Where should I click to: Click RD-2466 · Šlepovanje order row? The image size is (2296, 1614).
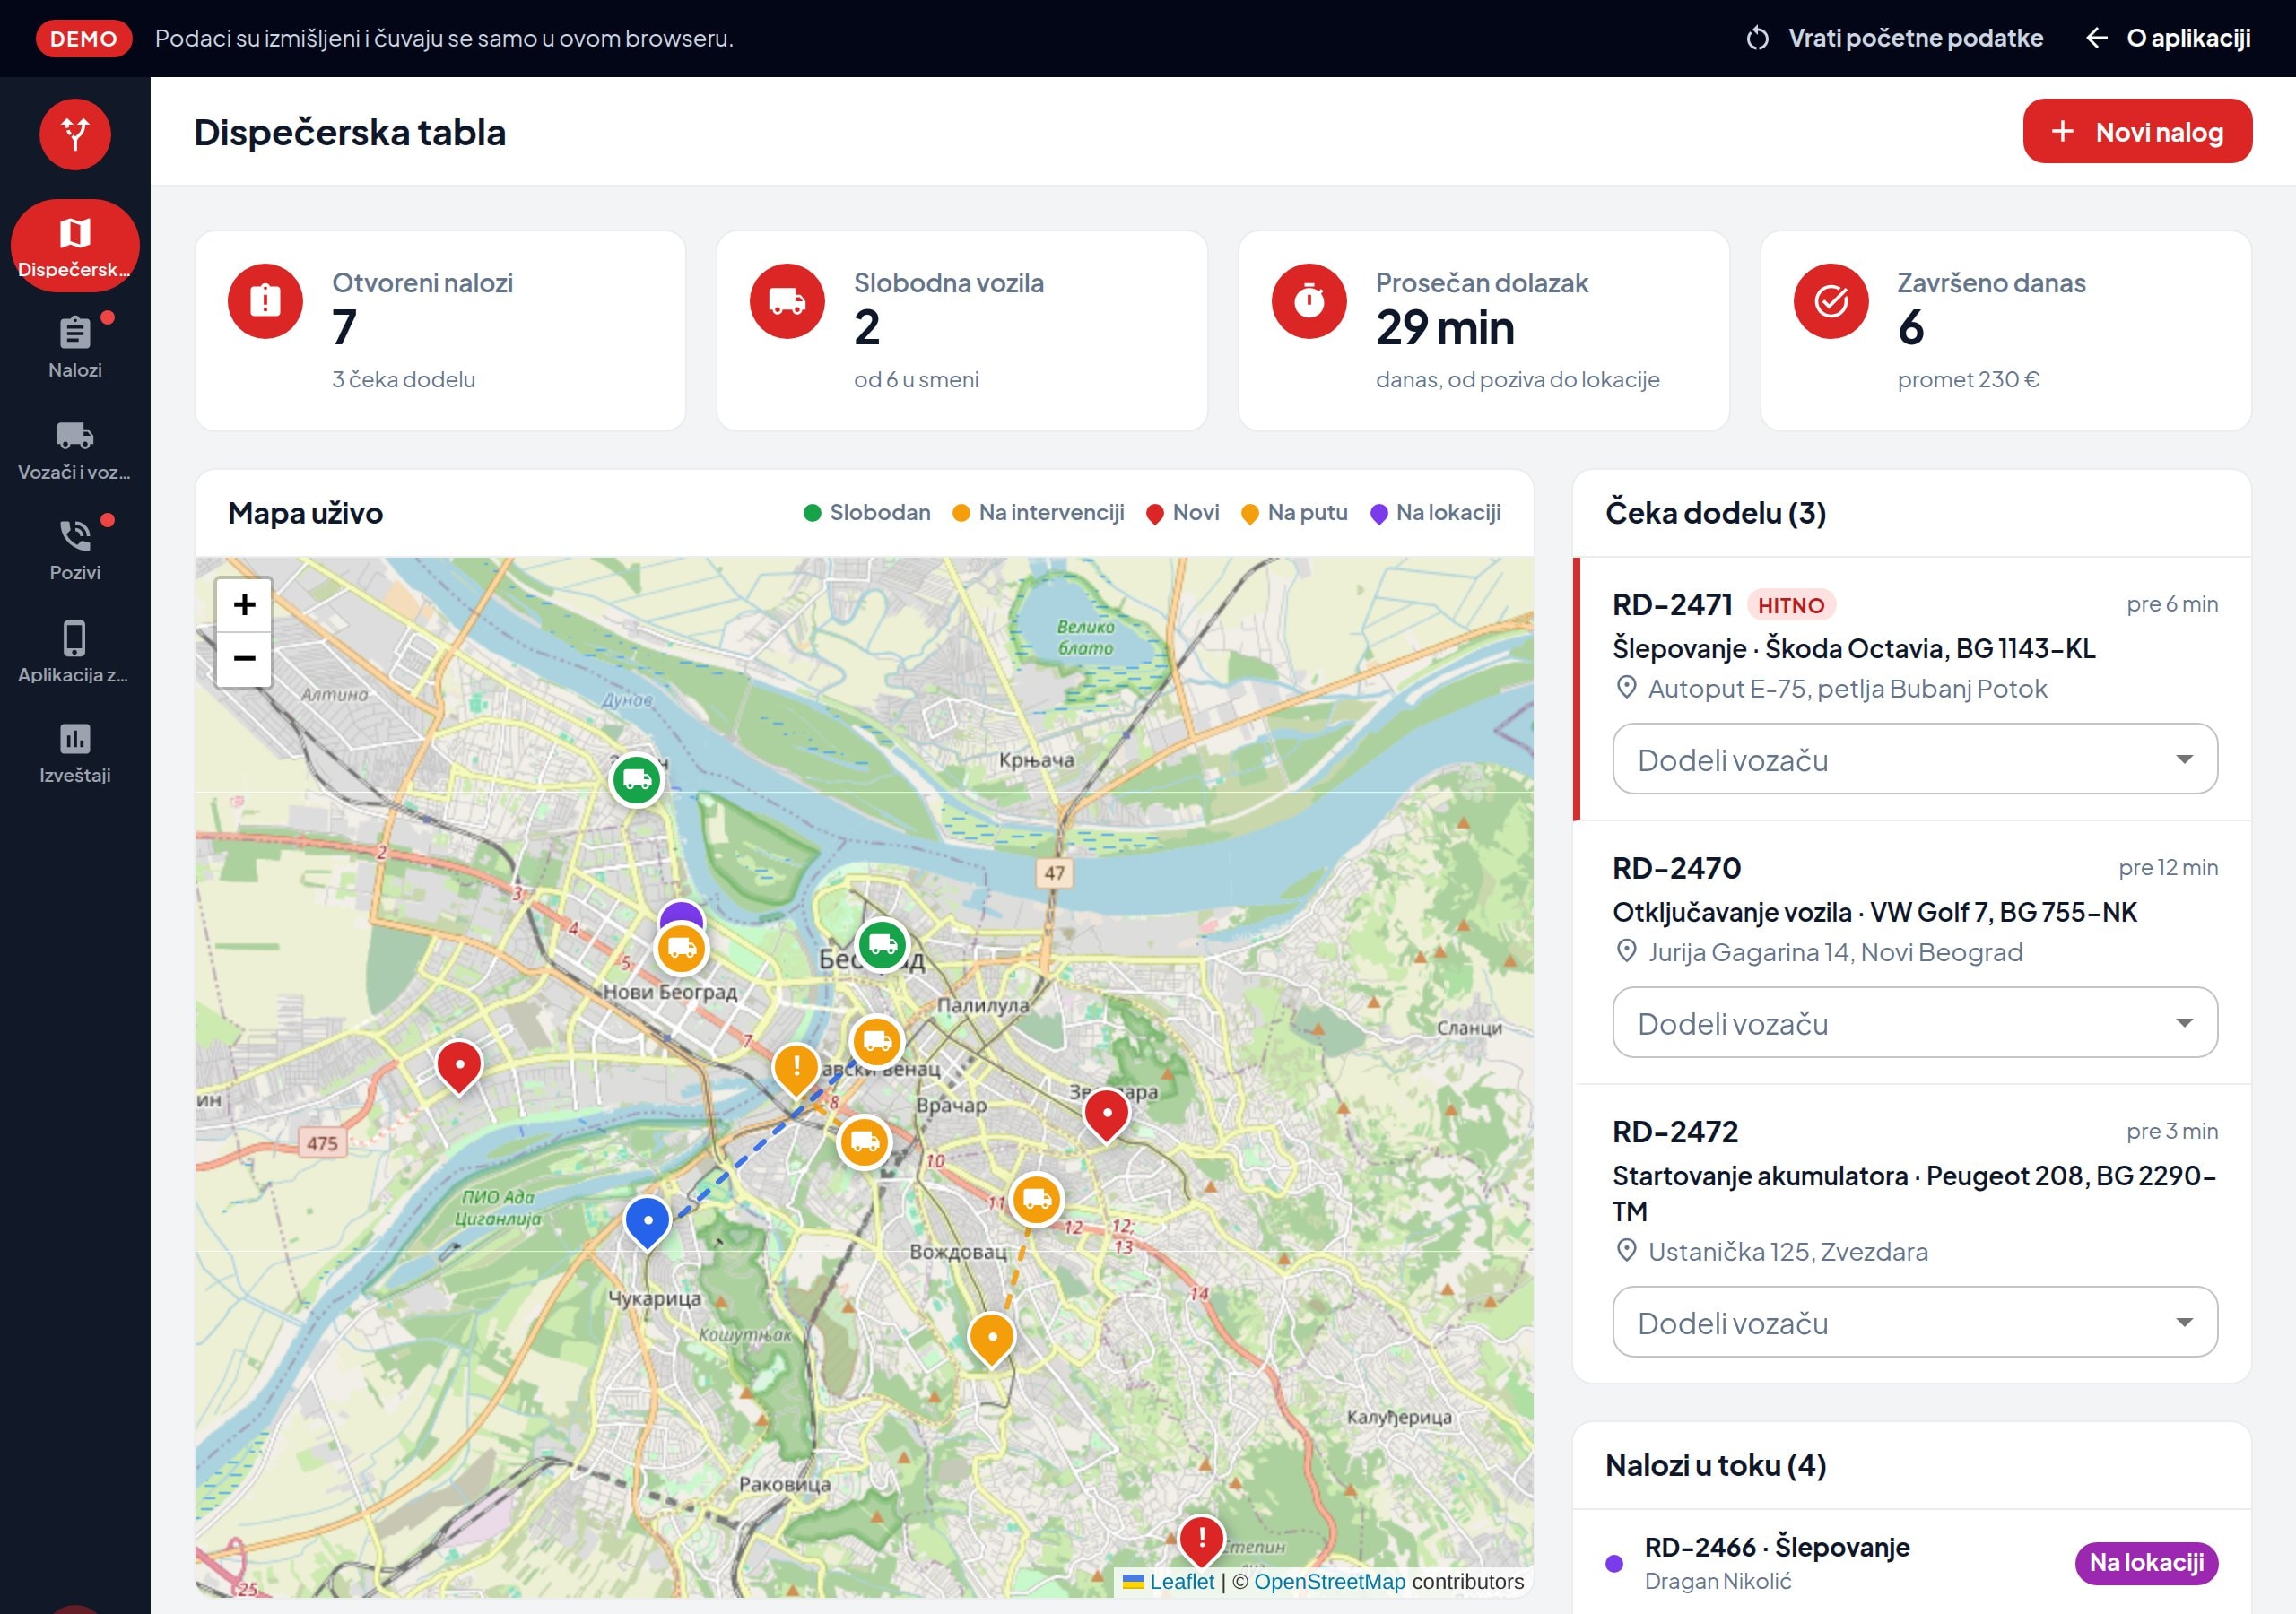tap(1911, 1563)
